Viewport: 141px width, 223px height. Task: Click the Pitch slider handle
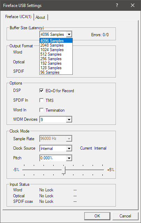pos(64,170)
